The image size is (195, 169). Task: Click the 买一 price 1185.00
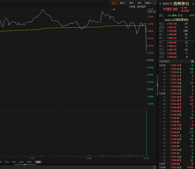click(172, 43)
